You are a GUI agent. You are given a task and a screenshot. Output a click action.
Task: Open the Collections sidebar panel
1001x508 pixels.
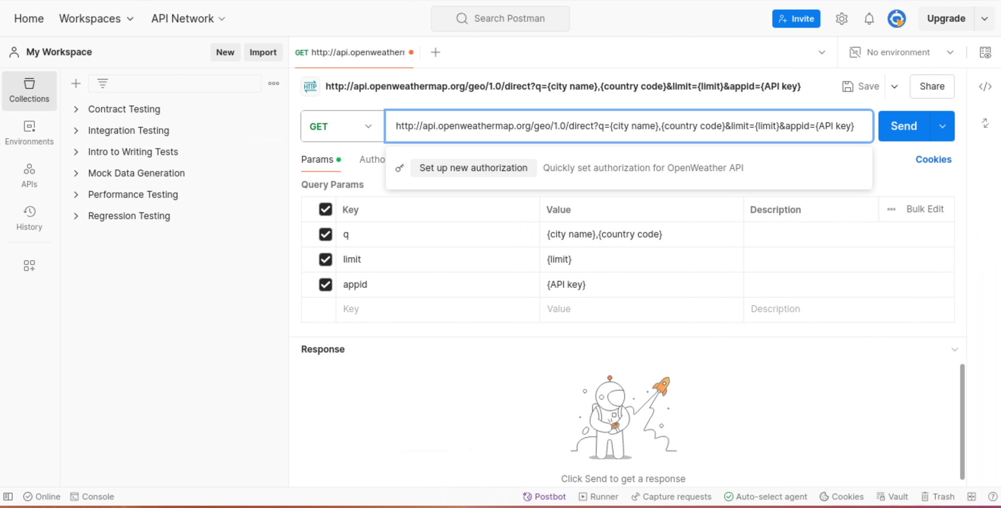coord(29,90)
